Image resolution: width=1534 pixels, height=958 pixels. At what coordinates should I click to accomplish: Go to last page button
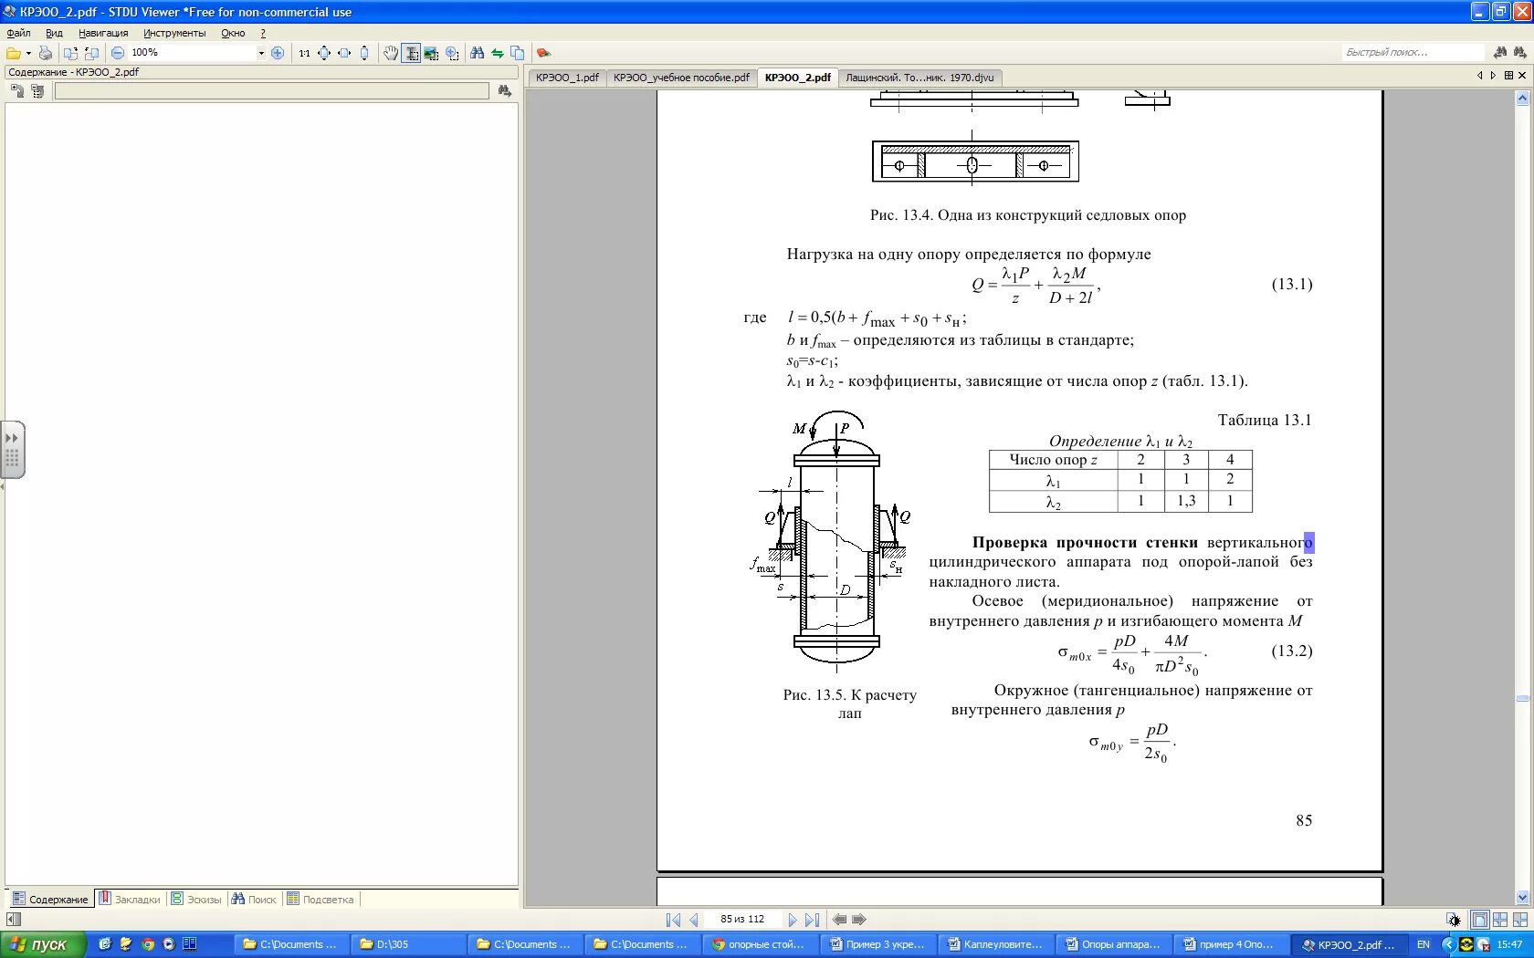tap(813, 920)
